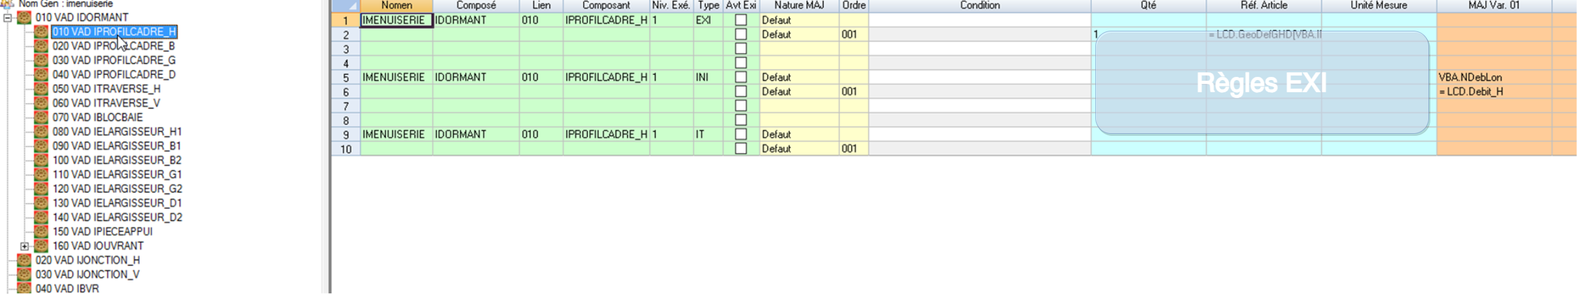Collapse the 010 VAD IDORMANT tree node
This screenshot has height=294, width=1577.
(8, 17)
